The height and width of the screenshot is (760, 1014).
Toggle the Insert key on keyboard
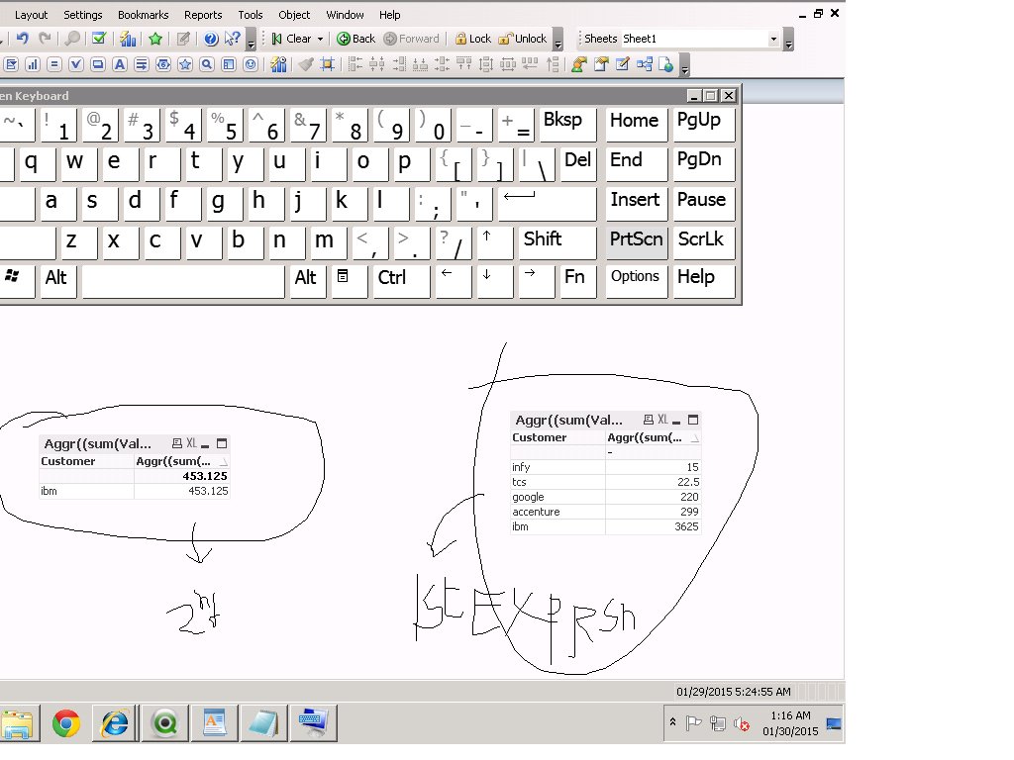637,202
